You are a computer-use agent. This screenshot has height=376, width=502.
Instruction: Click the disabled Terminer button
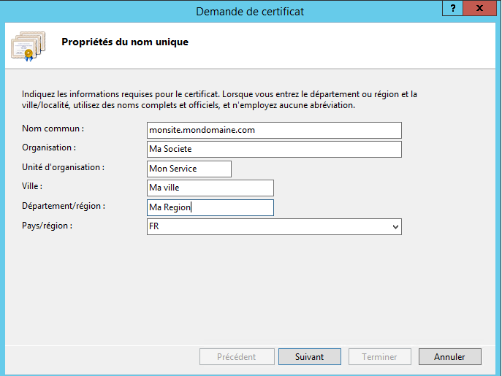(380, 357)
